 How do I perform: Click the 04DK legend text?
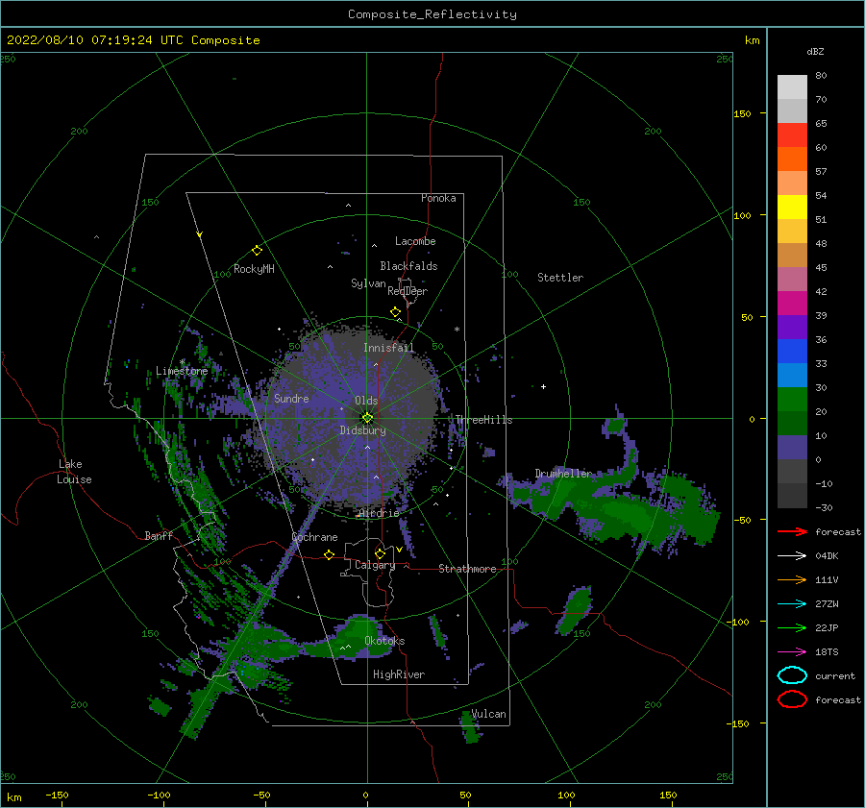[827, 555]
